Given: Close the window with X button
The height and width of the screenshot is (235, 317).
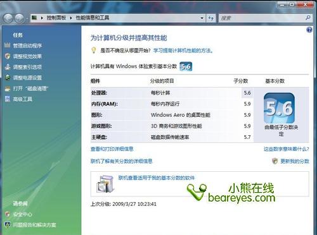Looking at the screenshot, I should 306,4.
